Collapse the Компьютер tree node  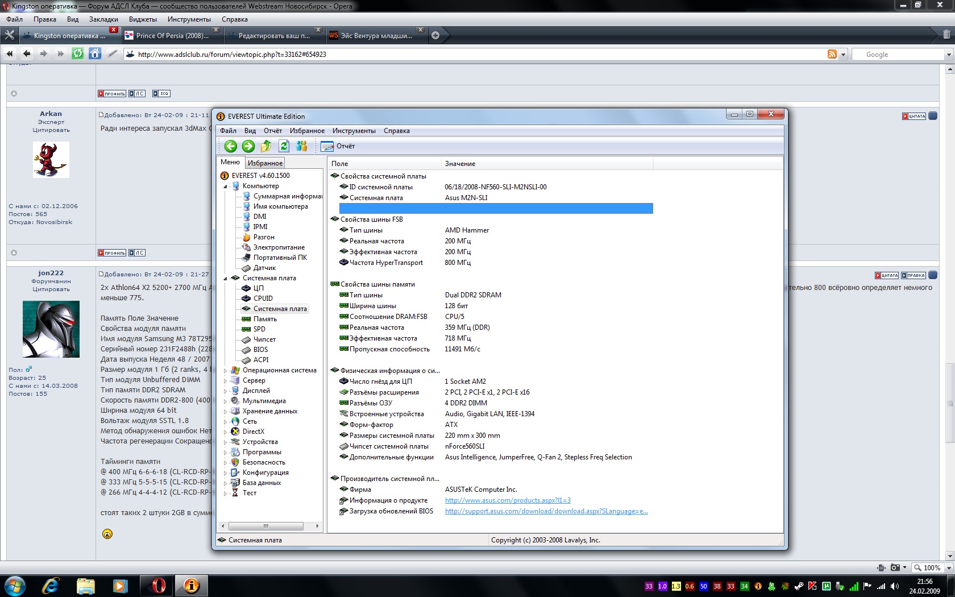(225, 186)
